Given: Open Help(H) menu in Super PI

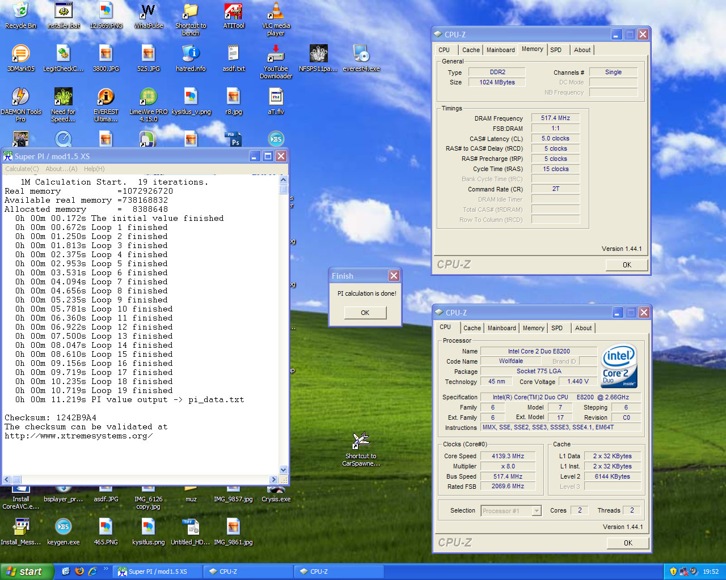Looking at the screenshot, I should pos(94,169).
